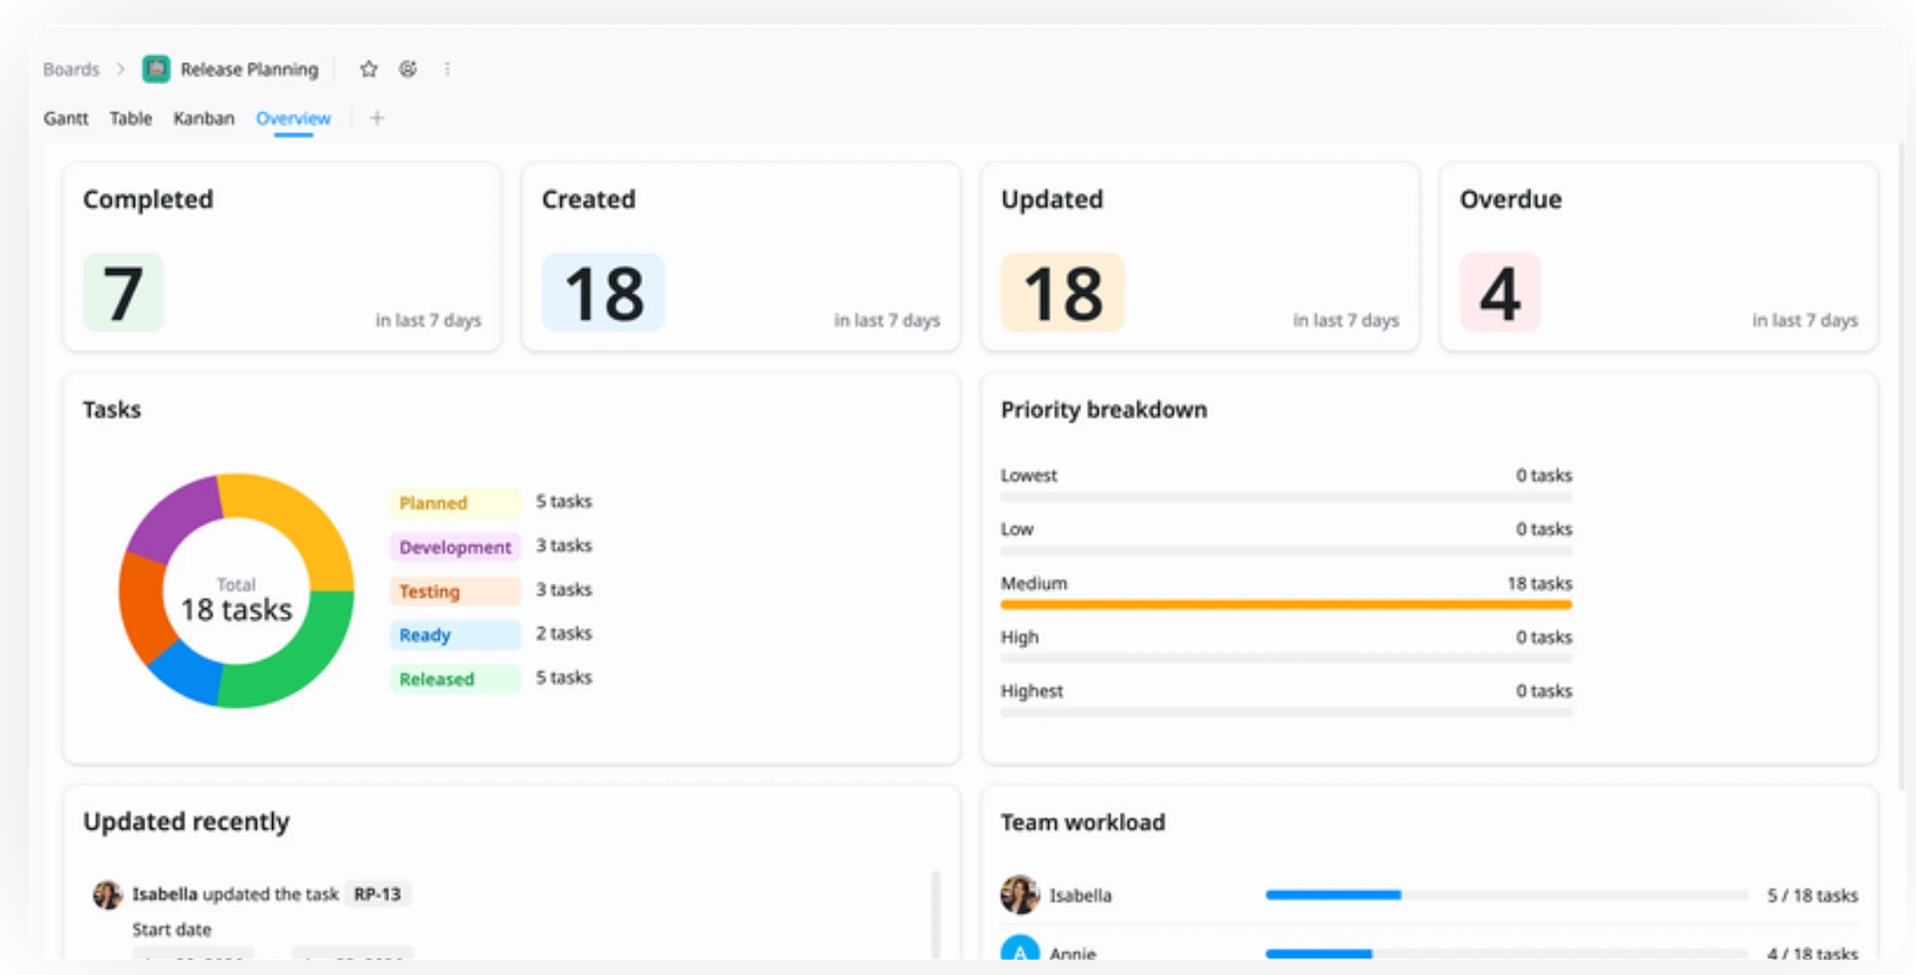
Task: Click Annie's workload progress bar
Action: pyautogui.click(x=1506, y=953)
